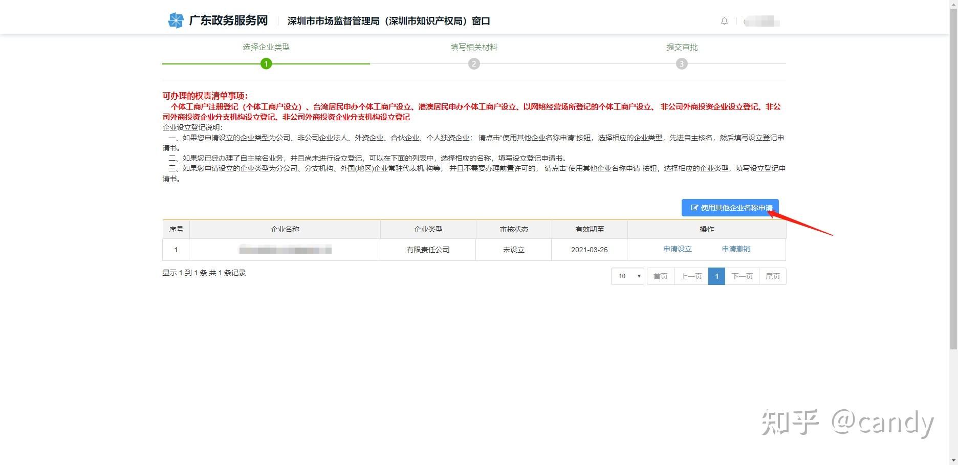Select the 提交审批 step label
The width and height of the screenshot is (958, 465).
(x=682, y=47)
